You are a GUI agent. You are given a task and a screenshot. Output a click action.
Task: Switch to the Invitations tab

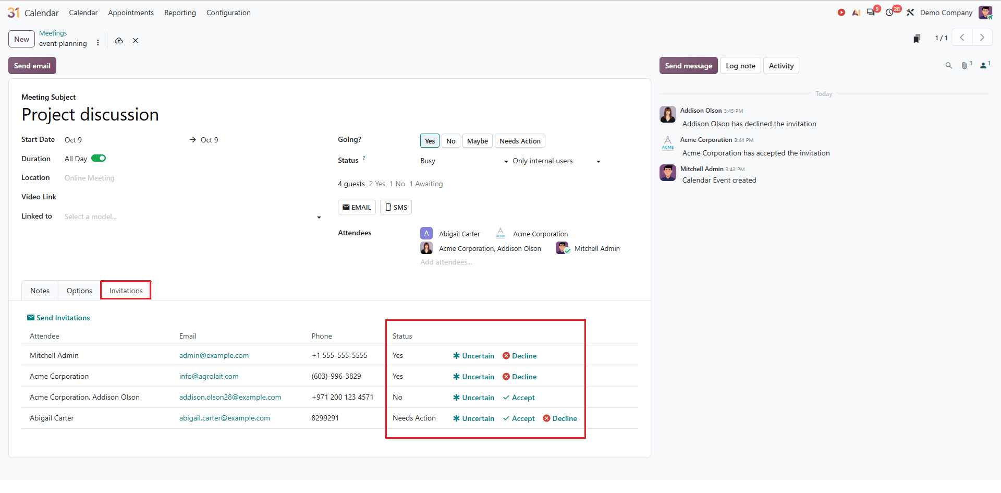pos(126,291)
